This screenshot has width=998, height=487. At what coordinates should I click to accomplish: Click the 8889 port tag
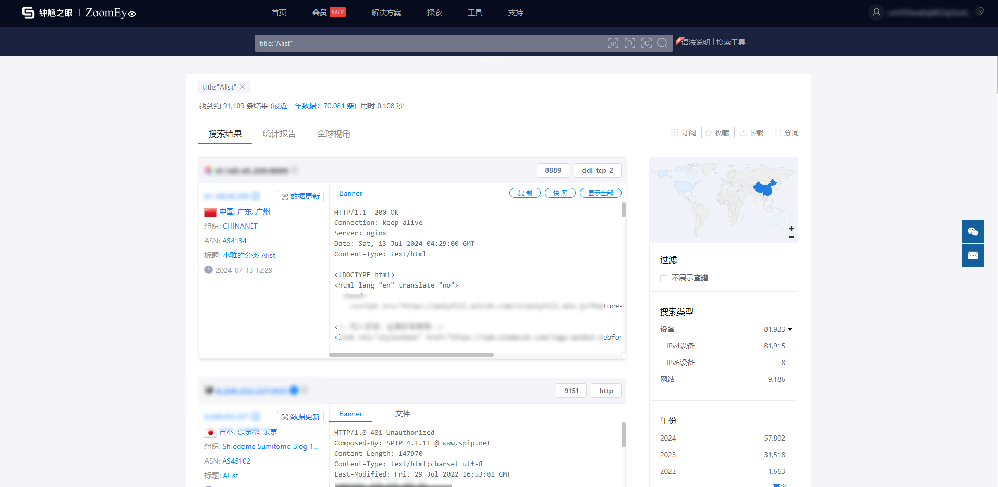pyautogui.click(x=553, y=170)
